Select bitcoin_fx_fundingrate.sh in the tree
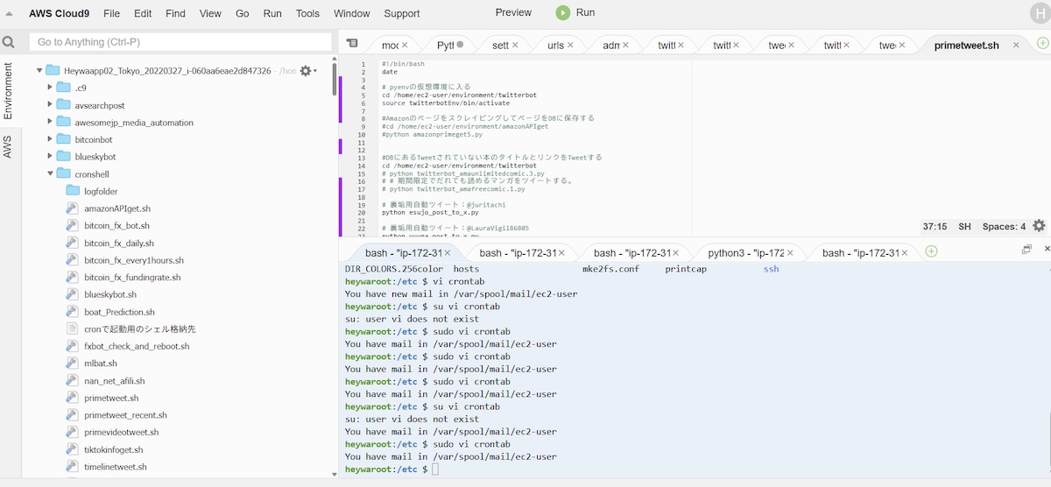The height and width of the screenshot is (487, 1051). tap(132, 277)
